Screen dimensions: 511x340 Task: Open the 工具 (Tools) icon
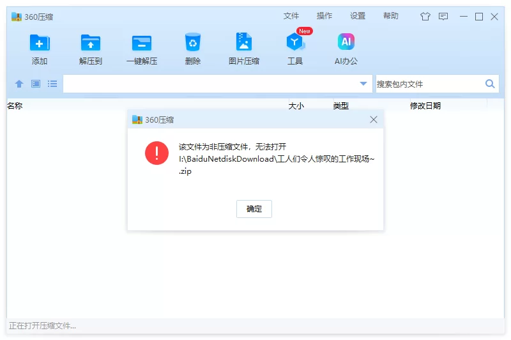295,43
